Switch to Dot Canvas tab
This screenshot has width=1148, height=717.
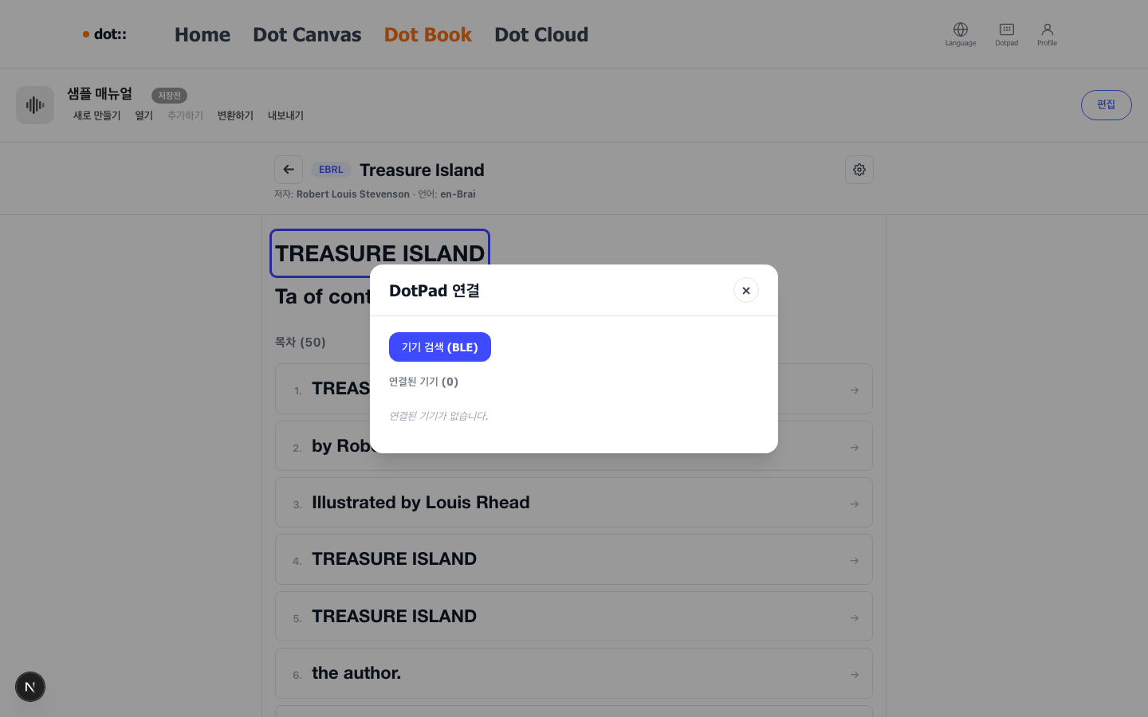(307, 35)
